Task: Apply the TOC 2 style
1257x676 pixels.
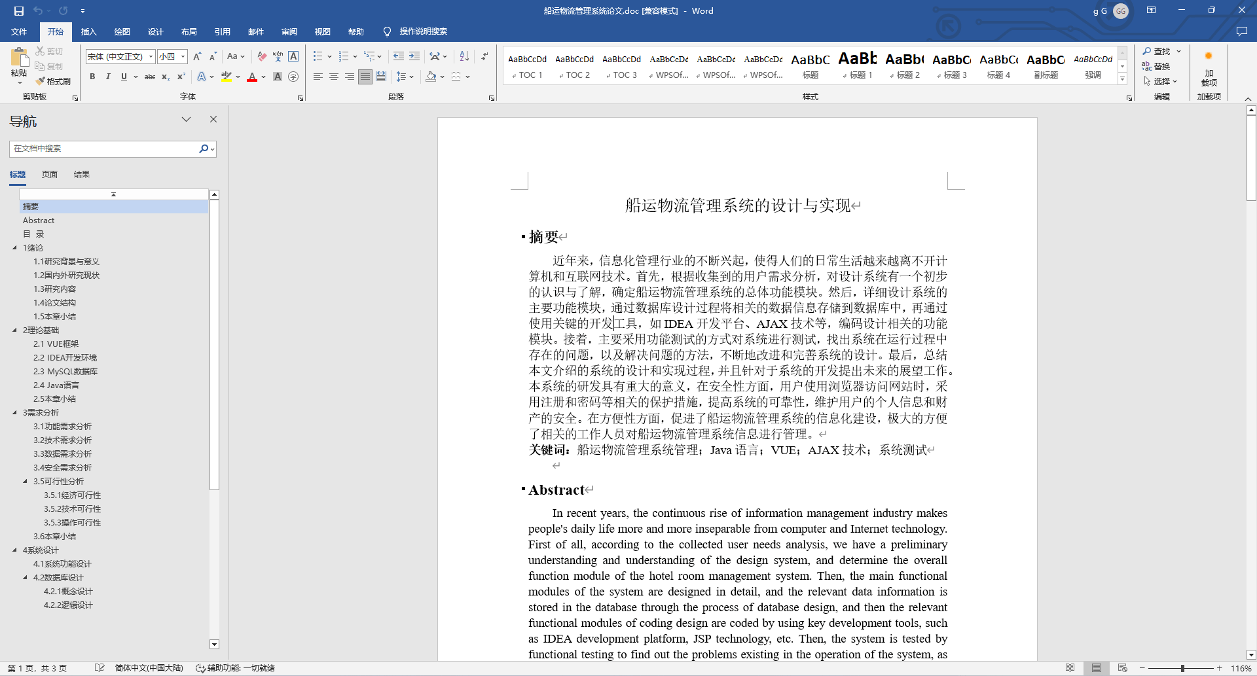Action: coord(574,65)
